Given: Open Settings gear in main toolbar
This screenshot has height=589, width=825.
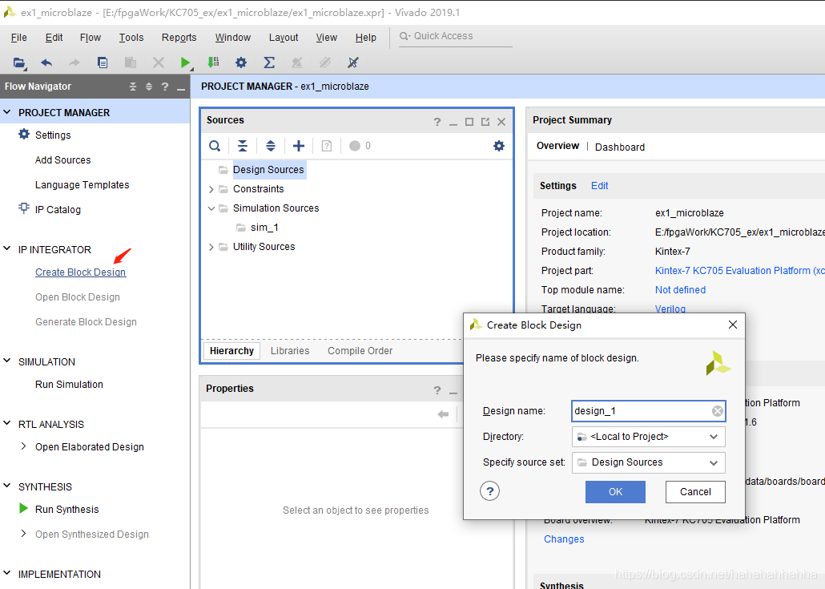Looking at the screenshot, I should click(x=241, y=63).
